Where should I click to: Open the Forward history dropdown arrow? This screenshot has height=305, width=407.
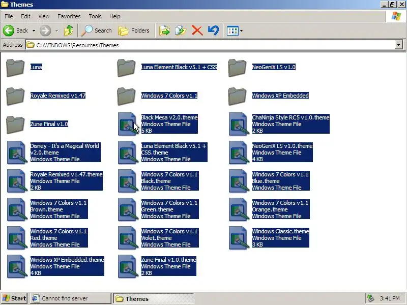57,31
